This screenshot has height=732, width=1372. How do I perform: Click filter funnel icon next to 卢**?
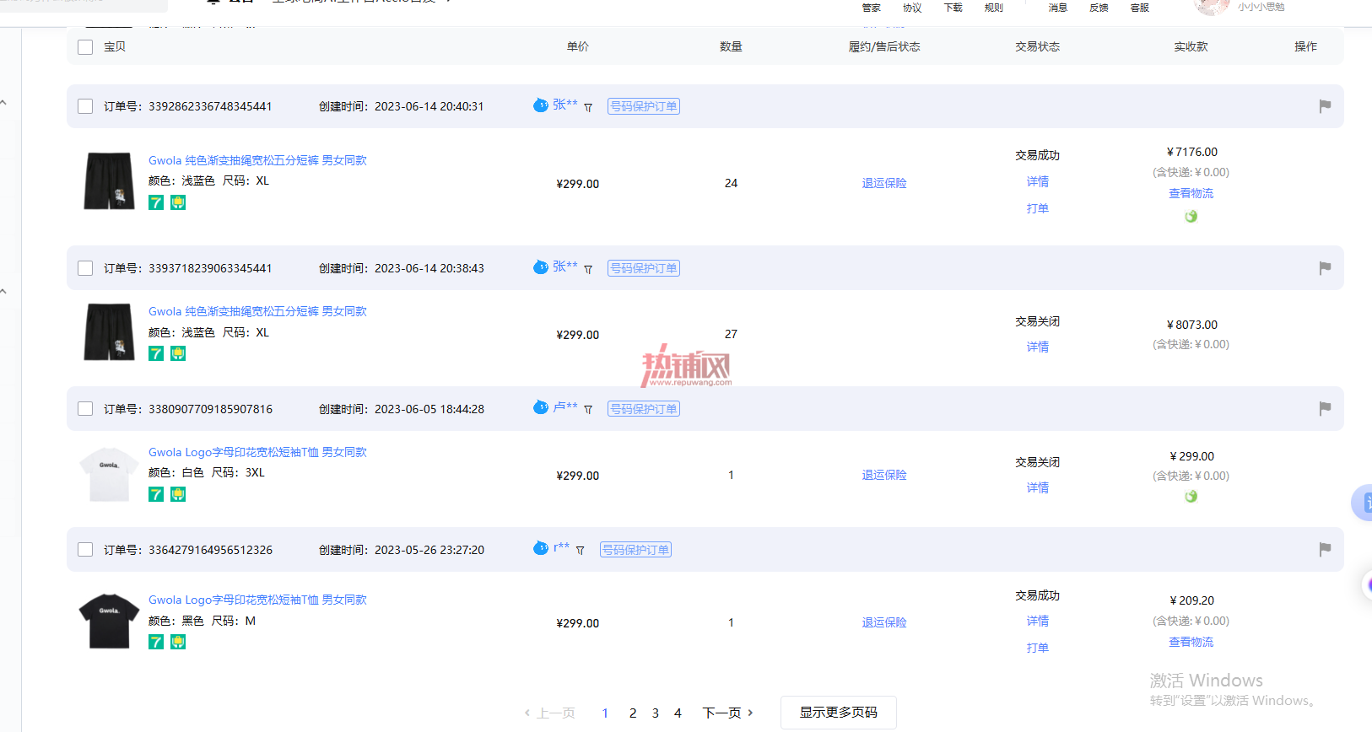point(588,410)
